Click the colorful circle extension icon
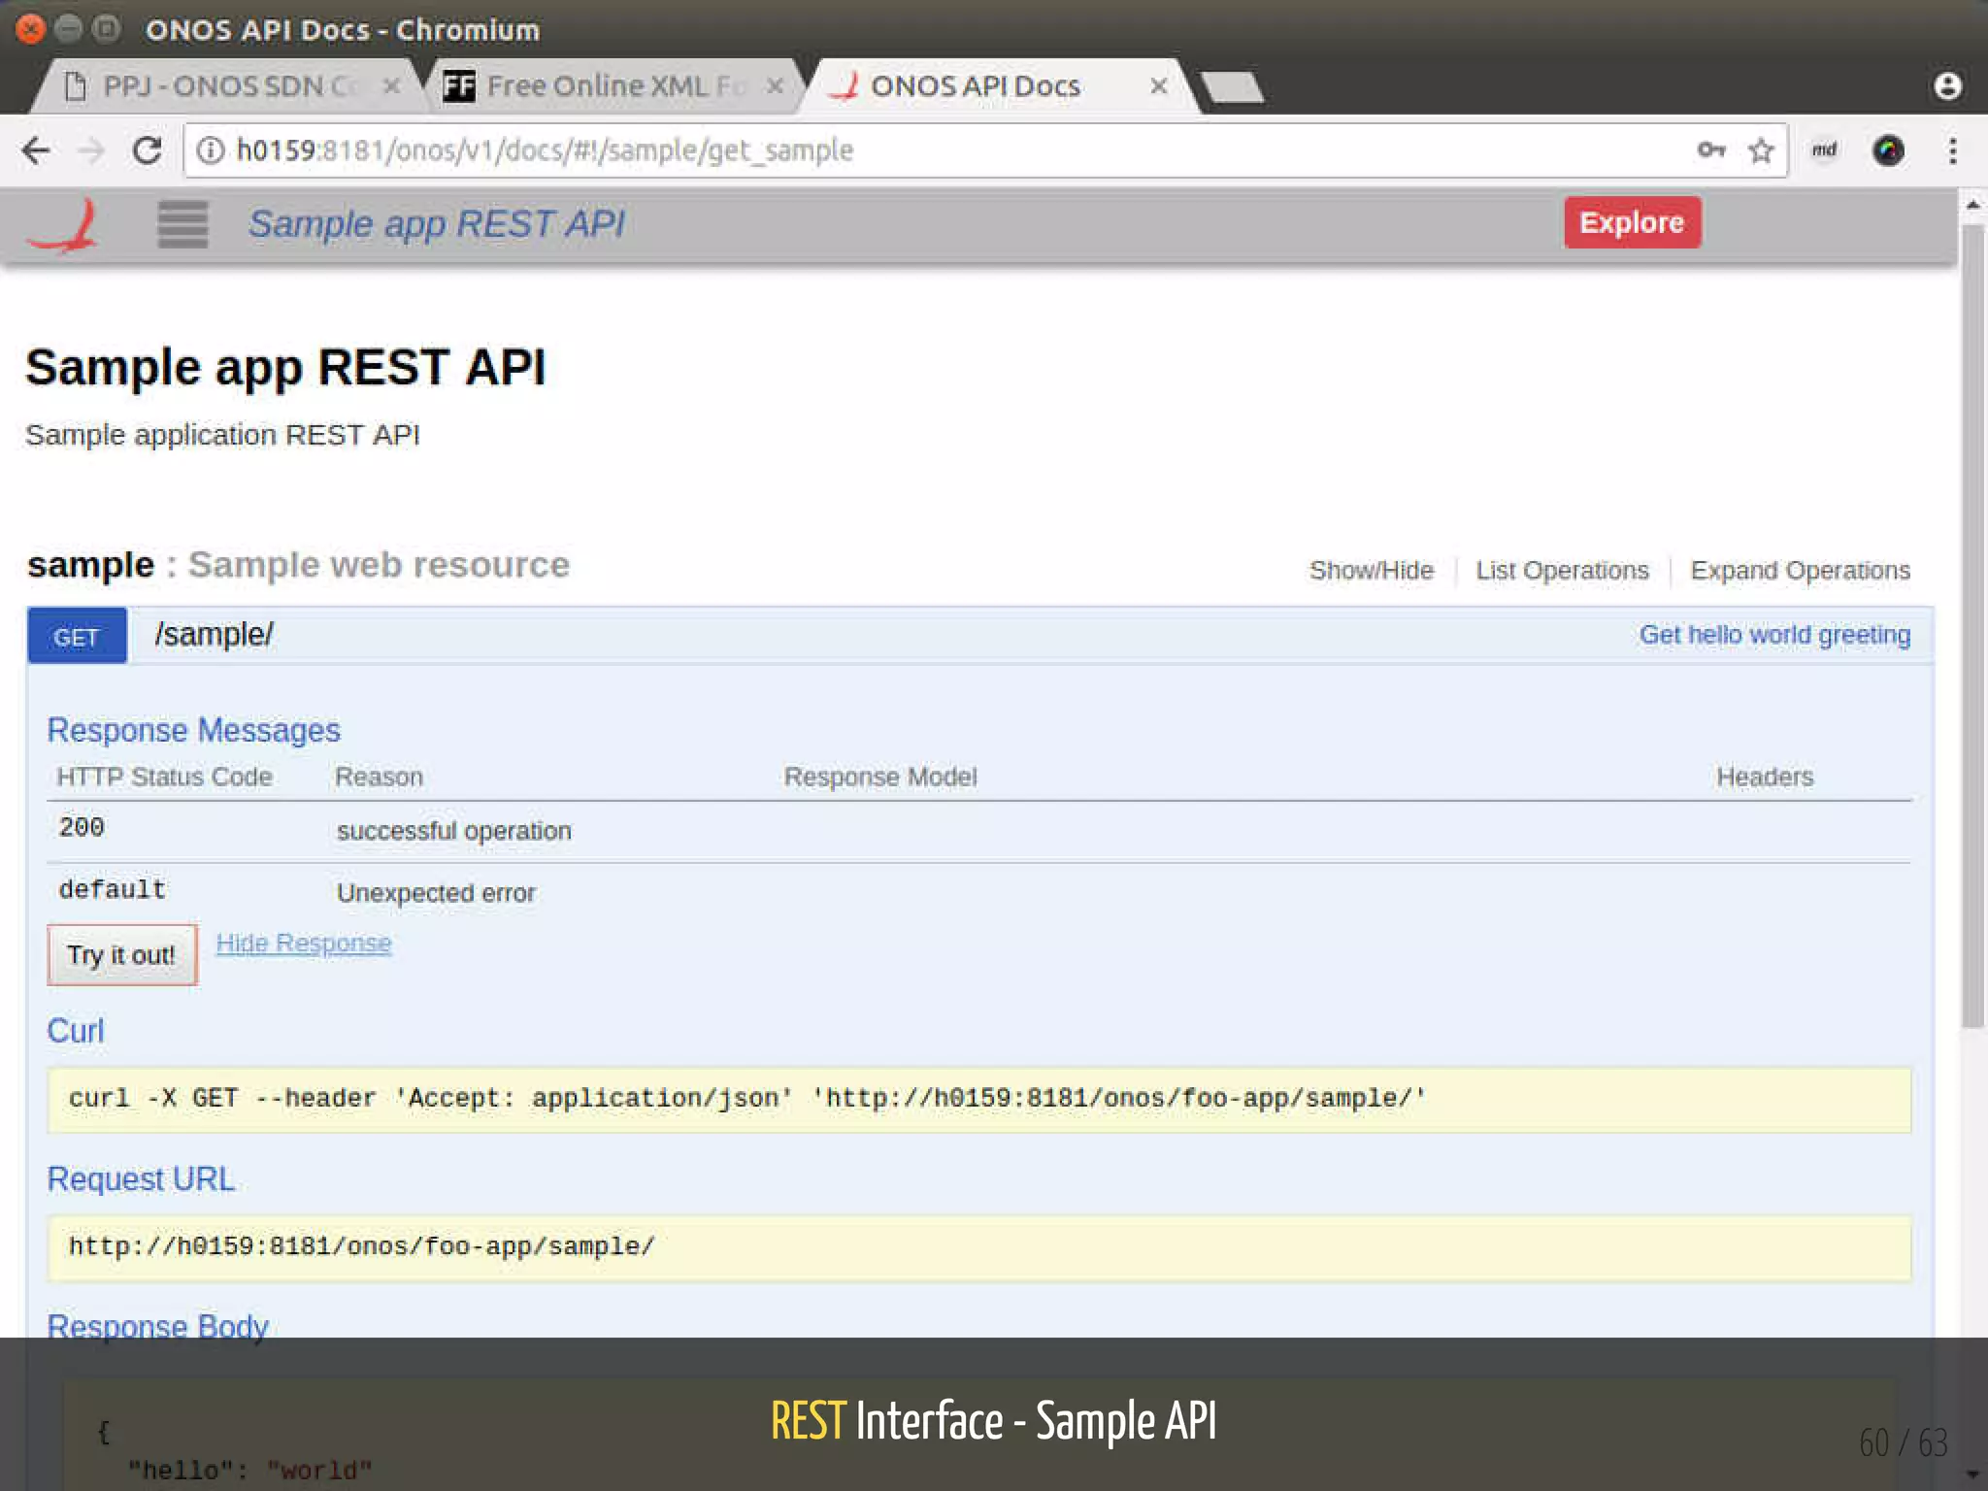The height and width of the screenshot is (1491, 1988). (1888, 150)
